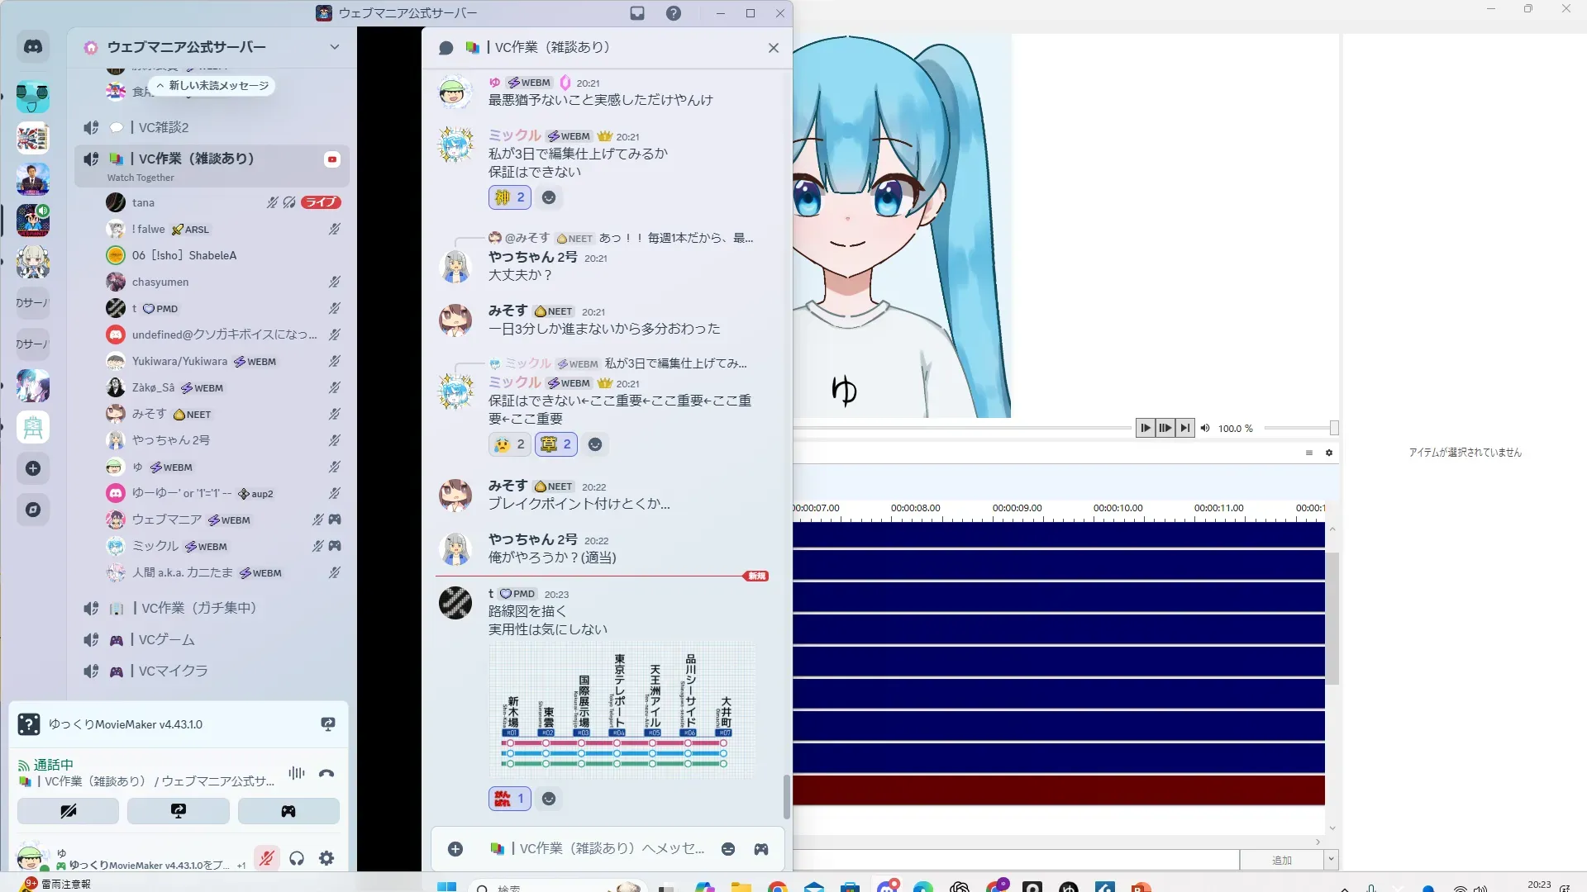Click the 追加 button below timeline

1281,860
